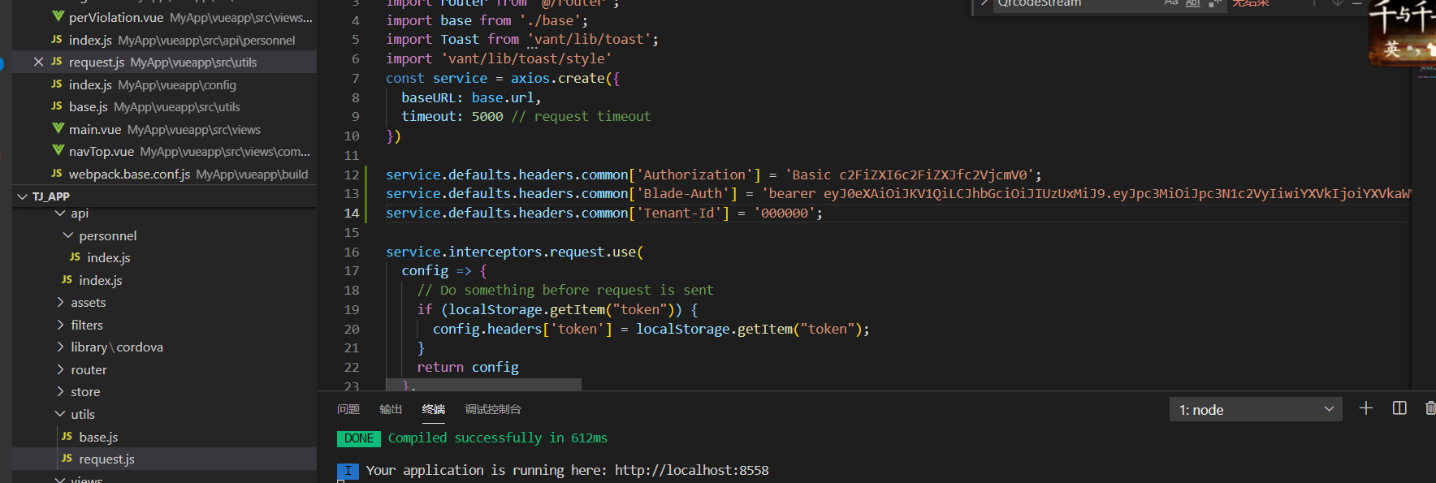Click config.headers['token'] on line 20

(x=522, y=329)
